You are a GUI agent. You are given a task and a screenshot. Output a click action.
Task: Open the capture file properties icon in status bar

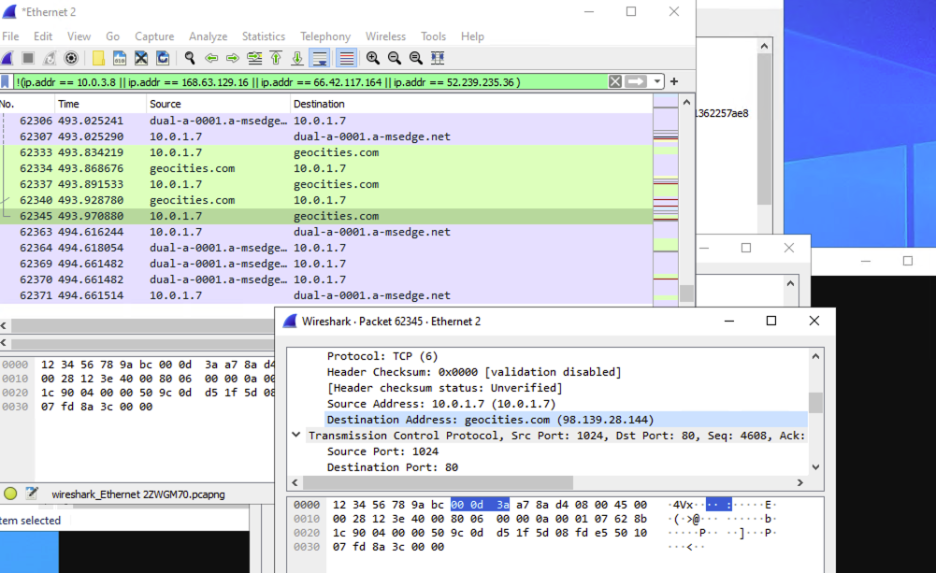tap(32, 494)
